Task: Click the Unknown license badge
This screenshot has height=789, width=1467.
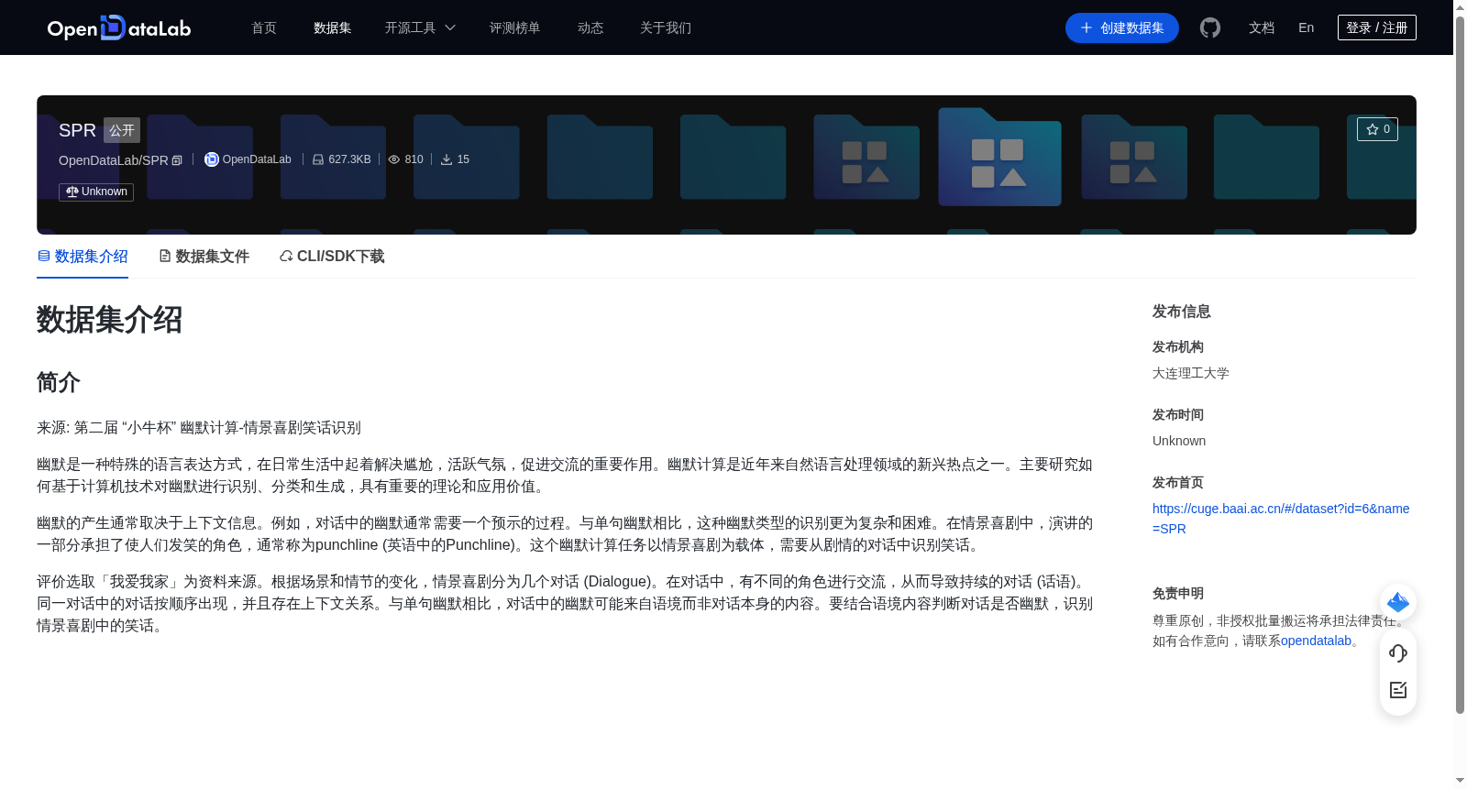Action: 96,192
